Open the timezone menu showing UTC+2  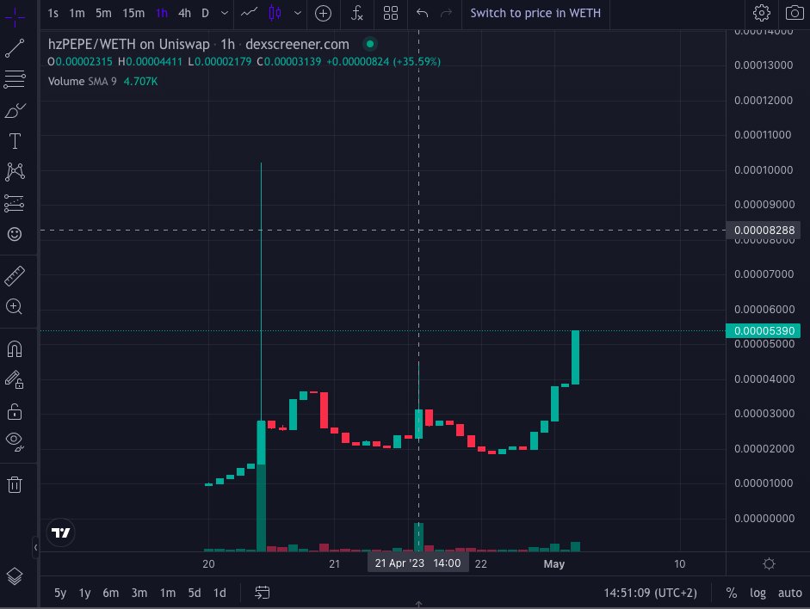pyautogui.click(x=651, y=593)
